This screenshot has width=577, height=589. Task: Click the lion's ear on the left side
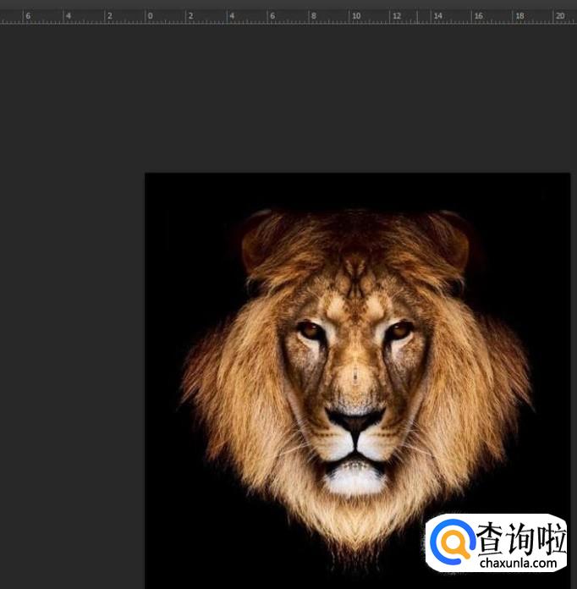(258, 239)
